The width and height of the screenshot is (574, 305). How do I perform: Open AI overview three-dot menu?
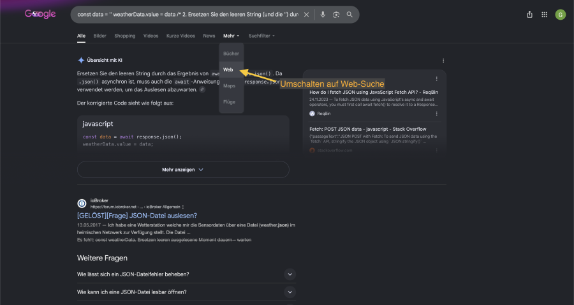click(x=443, y=61)
